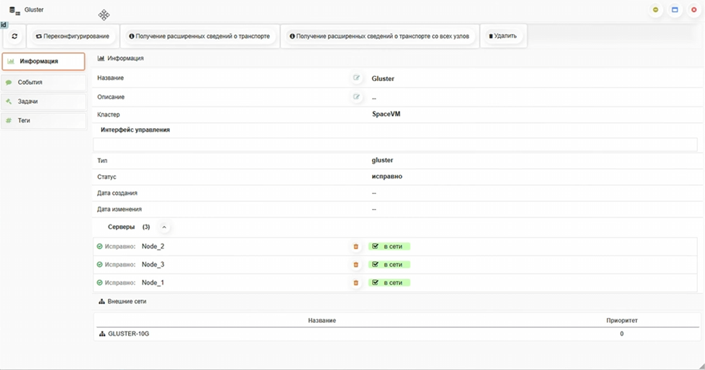The height and width of the screenshot is (370, 705).
Task: Delete Node_1 using its trash icon
Action: click(355, 282)
